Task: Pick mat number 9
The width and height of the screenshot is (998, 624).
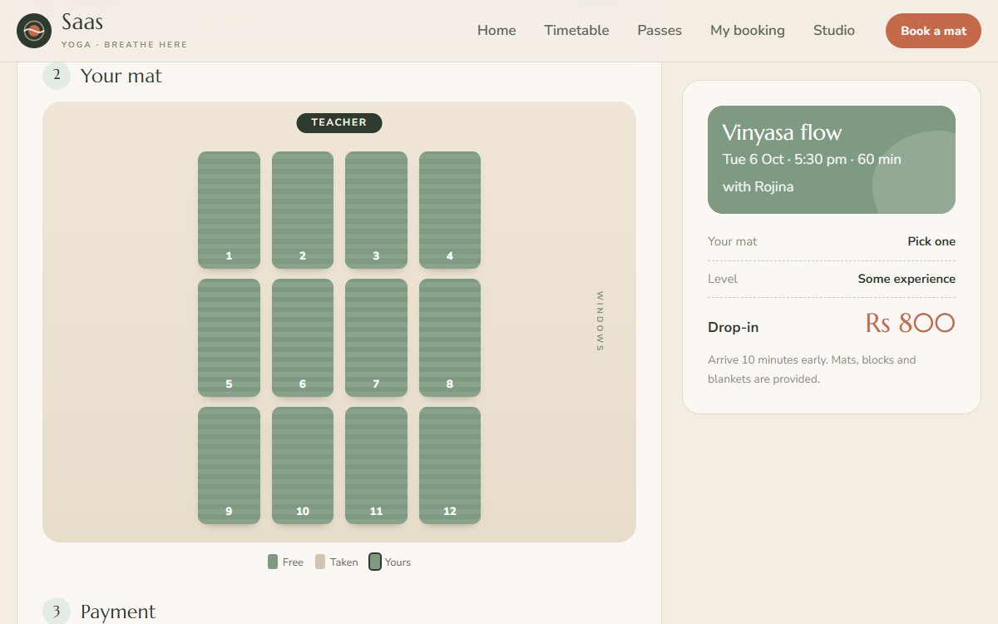Action: pyautogui.click(x=229, y=465)
